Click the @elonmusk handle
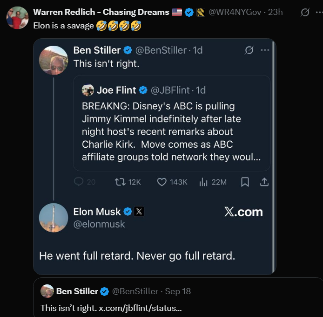This screenshot has height=317, width=323. [x=99, y=224]
